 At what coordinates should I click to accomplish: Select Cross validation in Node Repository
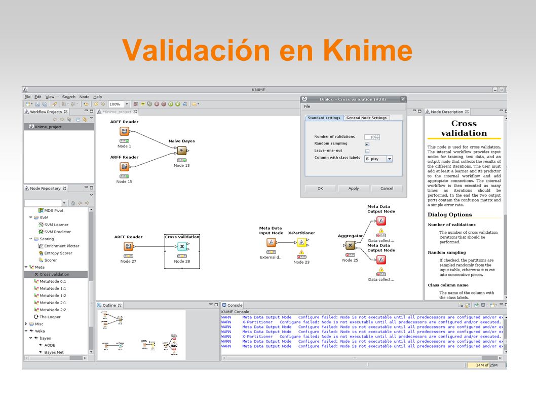54,274
